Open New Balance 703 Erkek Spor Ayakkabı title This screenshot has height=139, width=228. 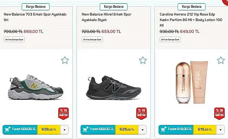point(35,17)
